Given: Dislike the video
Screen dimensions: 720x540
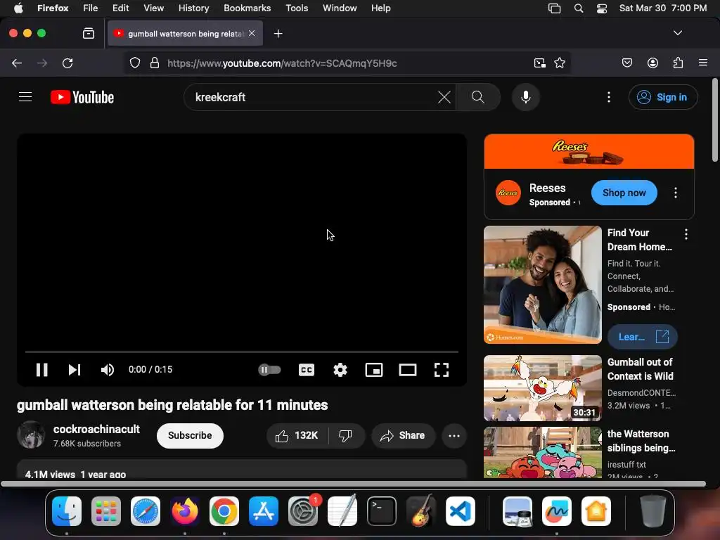Looking at the screenshot, I should [x=345, y=435].
